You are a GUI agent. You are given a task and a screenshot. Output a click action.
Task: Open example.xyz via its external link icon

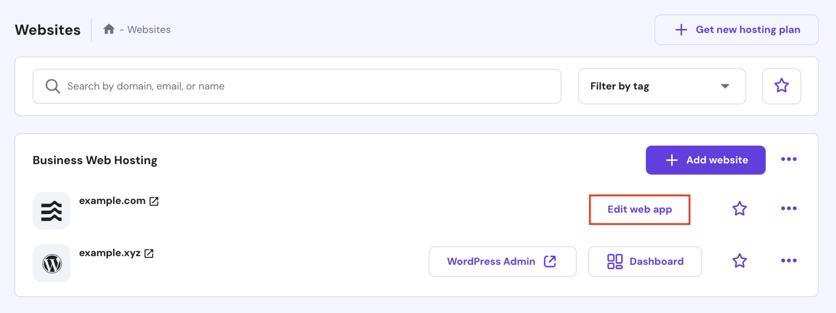[x=148, y=253]
